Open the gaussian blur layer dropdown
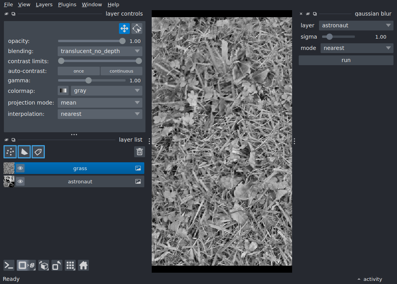 coord(356,25)
